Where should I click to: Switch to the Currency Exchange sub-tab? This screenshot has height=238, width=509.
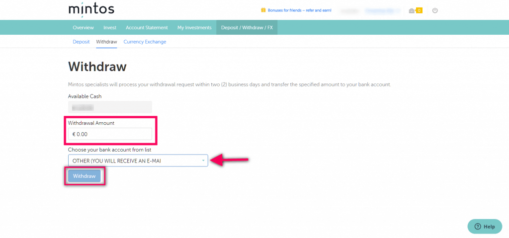(x=145, y=42)
